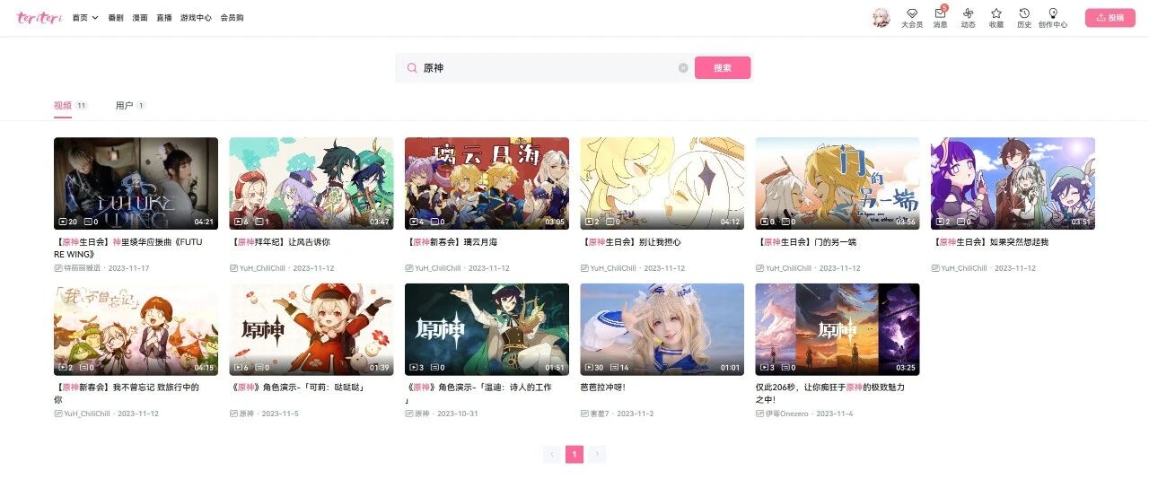Clear the search text with the x icon
The width and height of the screenshot is (1149, 488).
[x=683, y=68]
